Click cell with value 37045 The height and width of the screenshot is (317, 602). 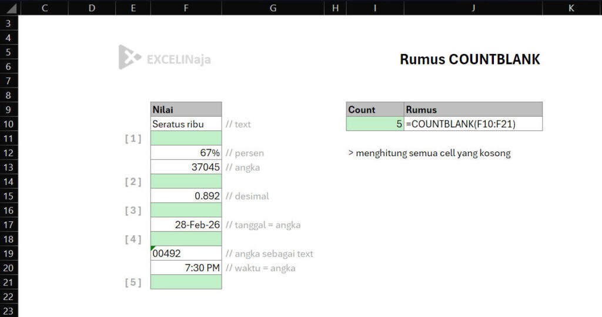pos(186,167)
